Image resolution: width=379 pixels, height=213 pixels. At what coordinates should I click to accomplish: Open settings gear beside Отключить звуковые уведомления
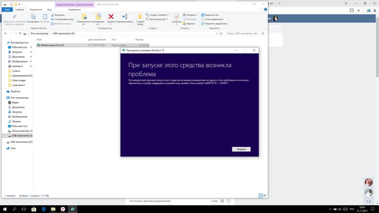[x=222, y=201]
